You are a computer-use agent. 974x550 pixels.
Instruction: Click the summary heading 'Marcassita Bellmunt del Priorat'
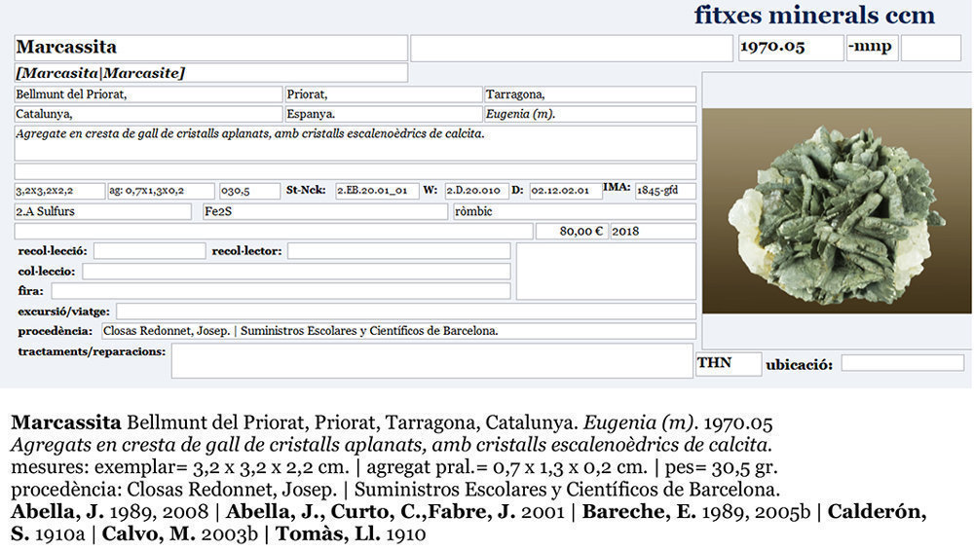(x=159, y=422)
